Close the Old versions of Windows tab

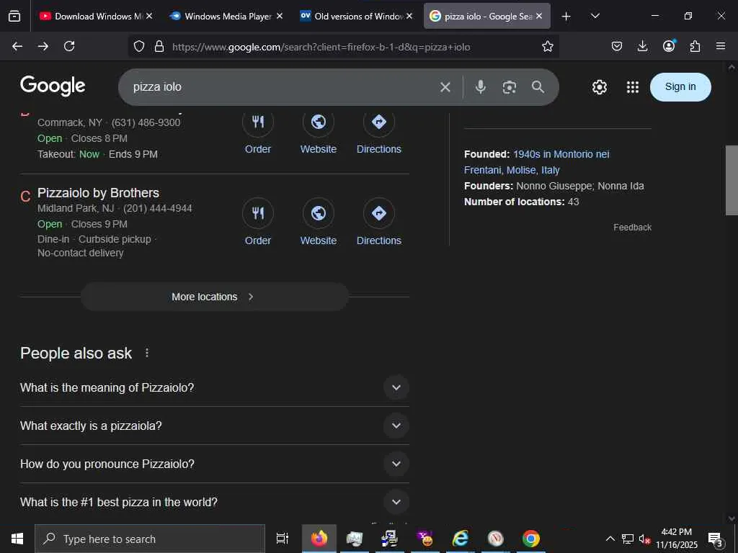tap(409, 16)
